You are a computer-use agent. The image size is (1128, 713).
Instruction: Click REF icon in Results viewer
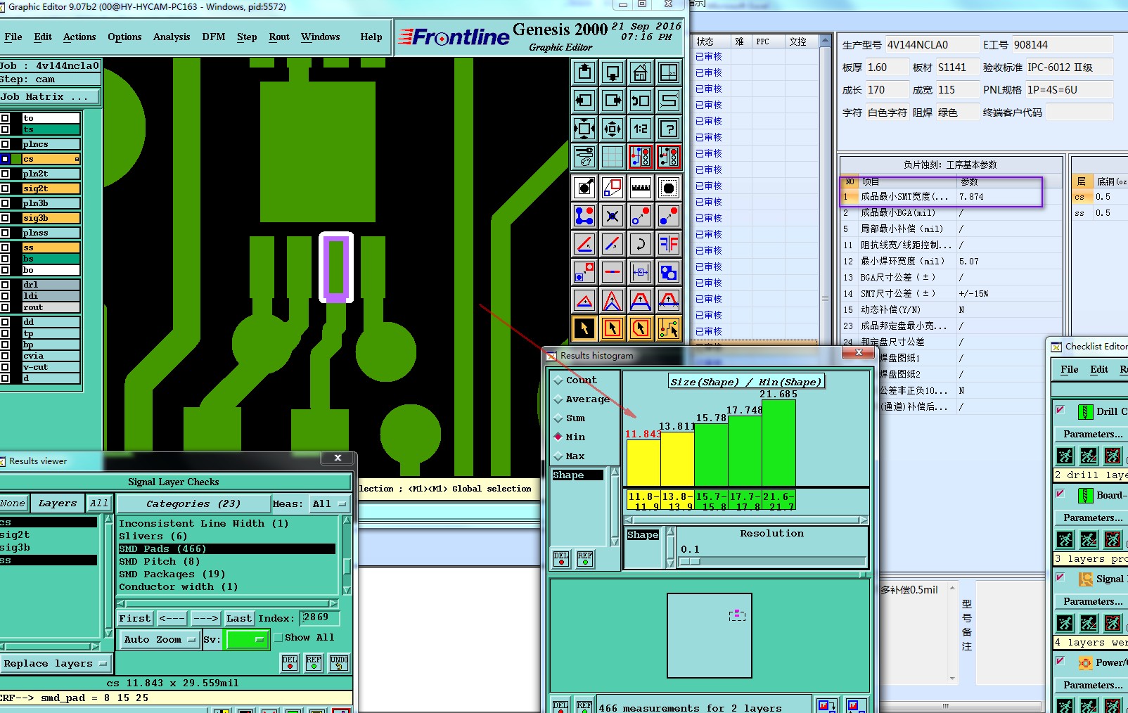[314, 662]
